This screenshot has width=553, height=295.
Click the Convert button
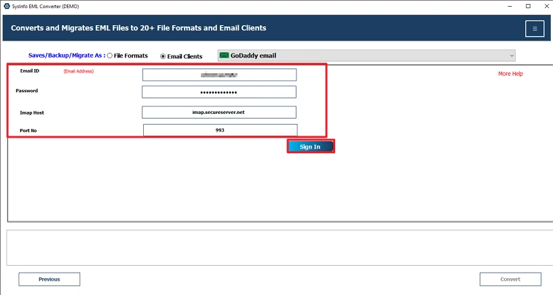[510, 279]
